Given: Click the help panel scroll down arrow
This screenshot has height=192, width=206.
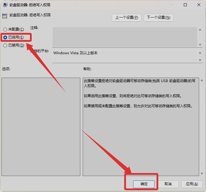Looking at the screenshot, I should pos(202,174).
